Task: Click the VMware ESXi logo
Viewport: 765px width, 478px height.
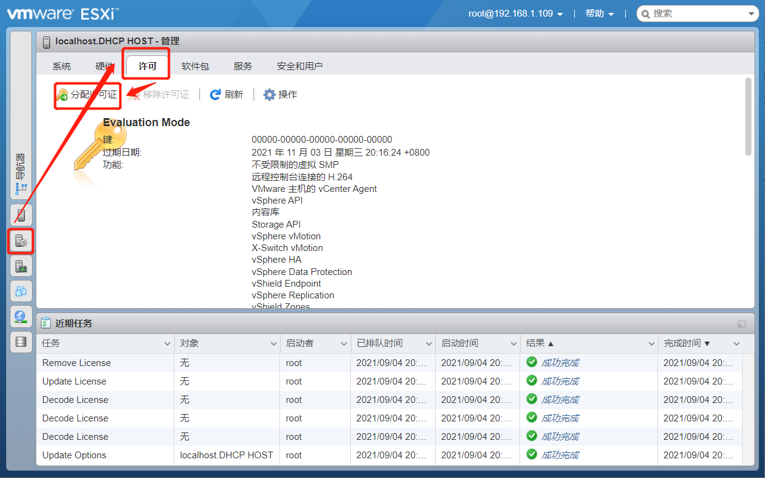Action: (63, 14)
